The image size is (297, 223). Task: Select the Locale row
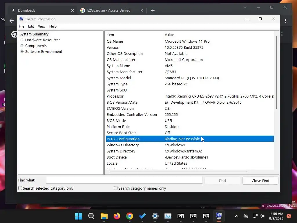click(190, 163)
